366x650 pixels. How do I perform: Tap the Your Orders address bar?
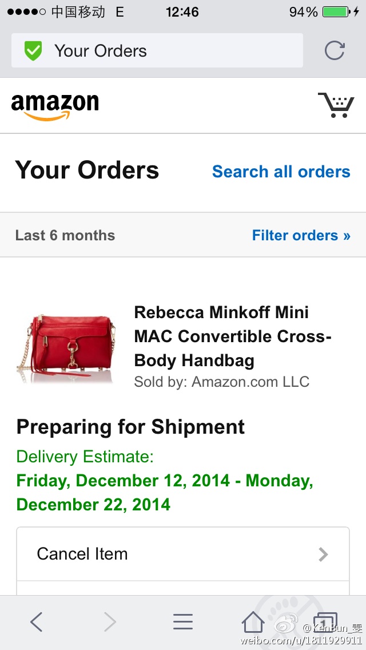pos(157,51)
